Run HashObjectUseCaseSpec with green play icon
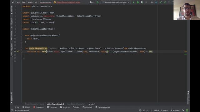Screen dimensions: 200x112 133,2
